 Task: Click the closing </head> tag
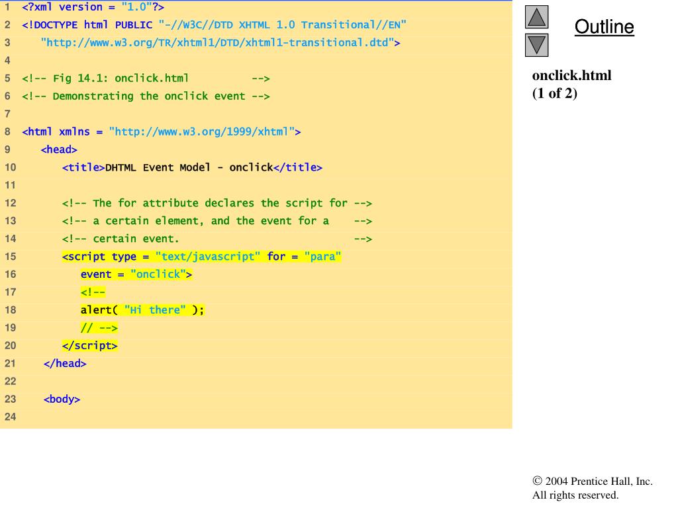click(x=65, y=363)
